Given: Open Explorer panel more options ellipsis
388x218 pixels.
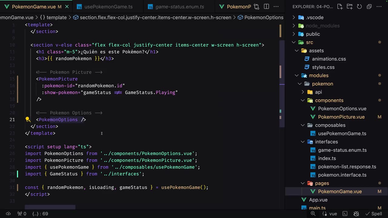Looking at the screenshot, I should pos(379,7).
